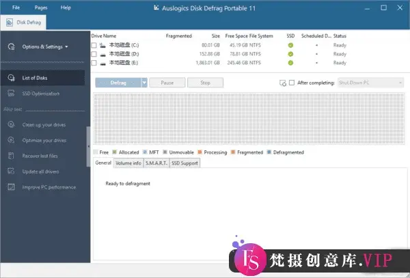The width and height of the screenshot is (410, 278).
Task: Click the Allocated legend color swatch
Action: 114,152
